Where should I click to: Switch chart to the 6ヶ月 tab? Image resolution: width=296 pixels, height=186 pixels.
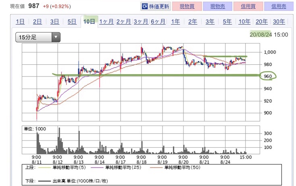click(158, 21)
